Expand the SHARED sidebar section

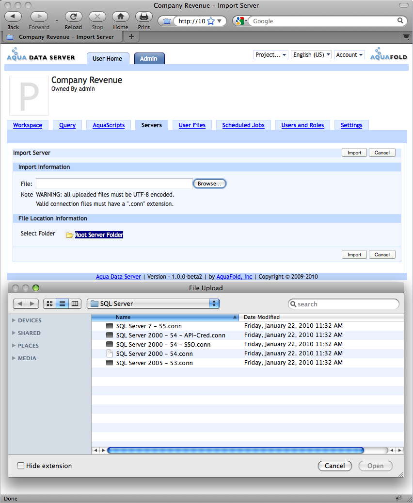click(x=14, y=333)
